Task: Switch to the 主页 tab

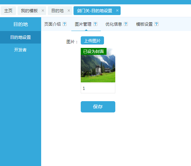Action: point(8,11)
